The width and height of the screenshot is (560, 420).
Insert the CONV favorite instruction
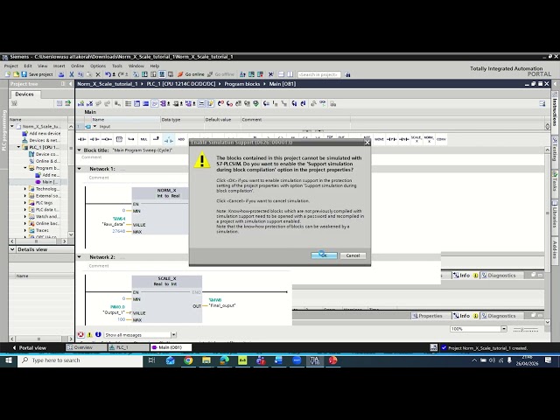(x=441, y=139)
